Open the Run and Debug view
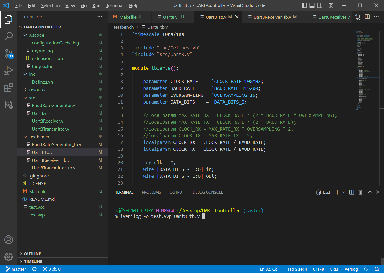 tap(9, 71)
